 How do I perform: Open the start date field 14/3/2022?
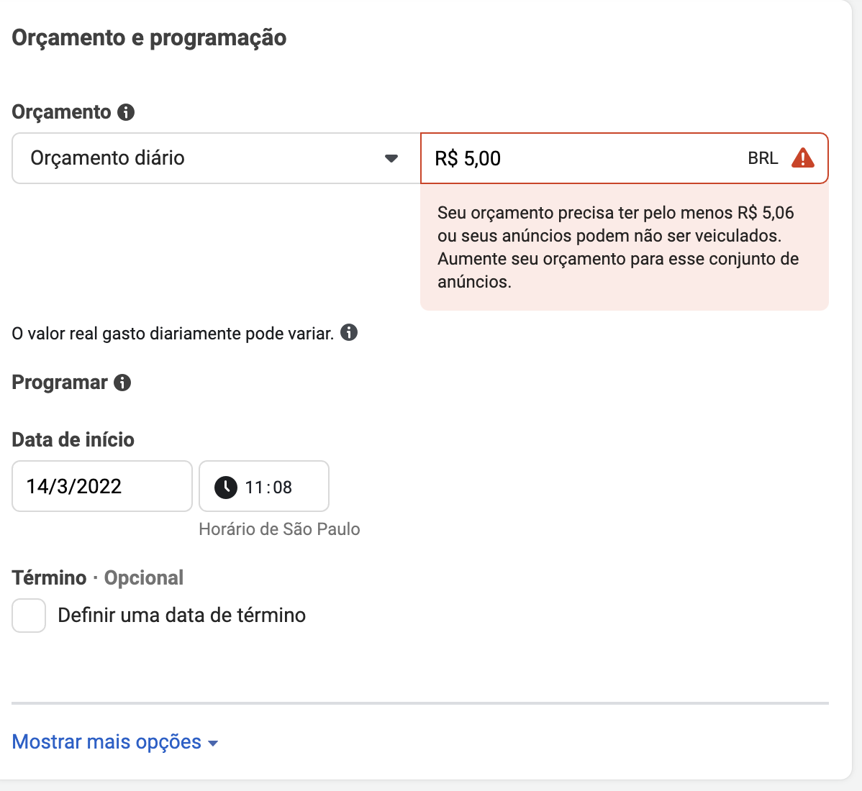click(102, 486)
